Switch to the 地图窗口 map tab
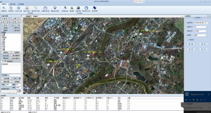Viewport: 211px width, 113px height. click(28, 16)
